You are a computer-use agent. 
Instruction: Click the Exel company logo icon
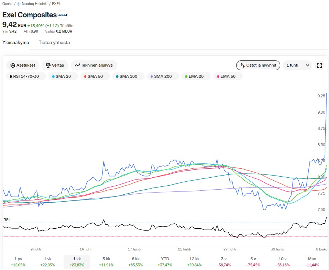[x=62, y=15]
